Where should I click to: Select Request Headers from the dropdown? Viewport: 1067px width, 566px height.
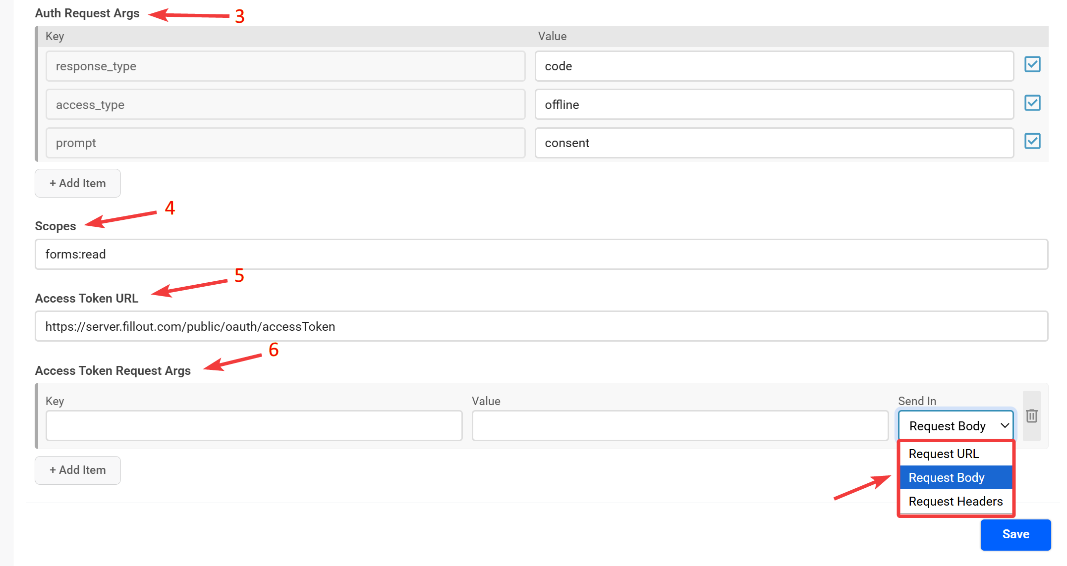pyautogui.click(x=955, y=501)
